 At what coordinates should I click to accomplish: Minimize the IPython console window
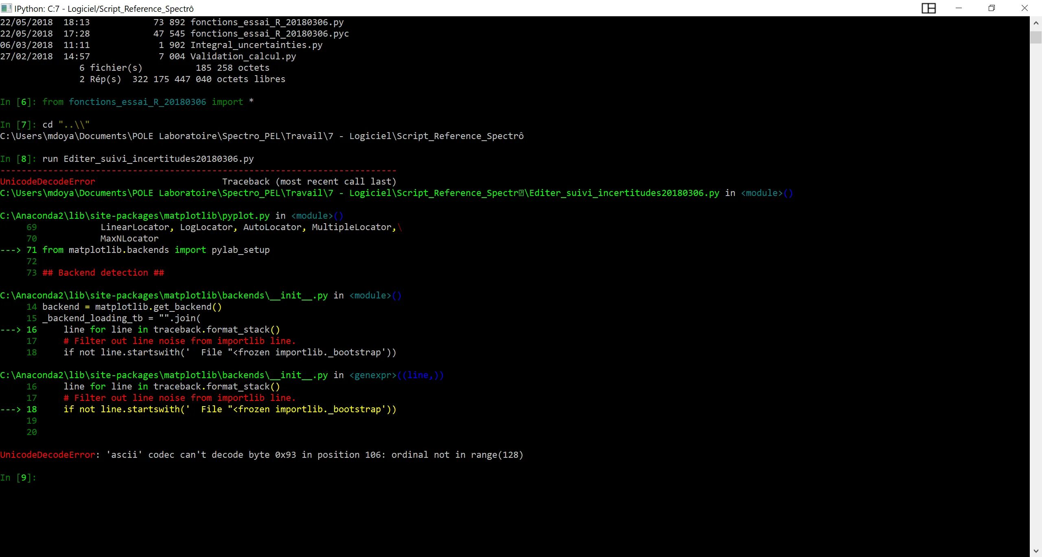click(x=959, y=8)
